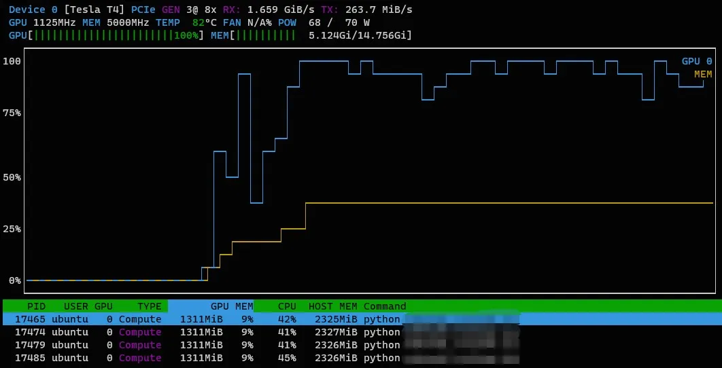Screen dimensions: 722x368
Task: Click the highlighted GPU MEM column header
Action: coord(231,306)
